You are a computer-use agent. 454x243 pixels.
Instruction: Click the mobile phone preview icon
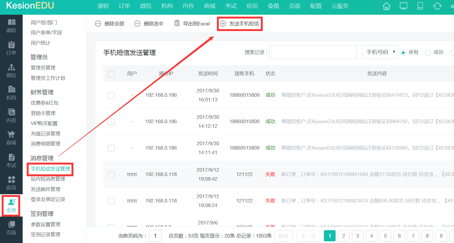[x=420, y=6]
